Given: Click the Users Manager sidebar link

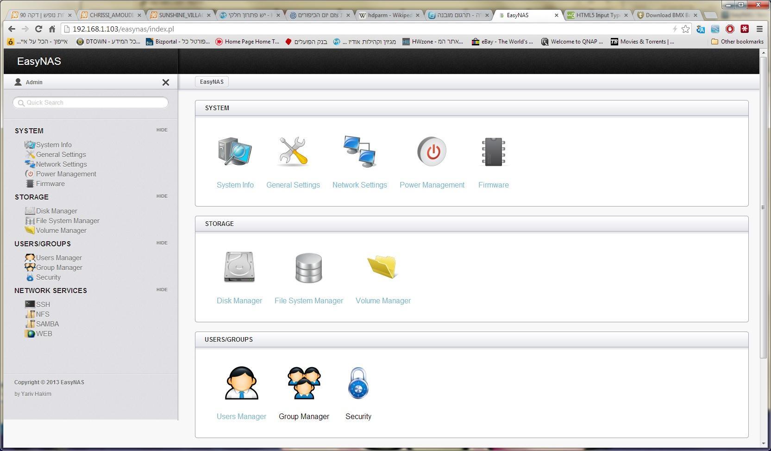Looking at the screenshot, I should tap(59, 257).
